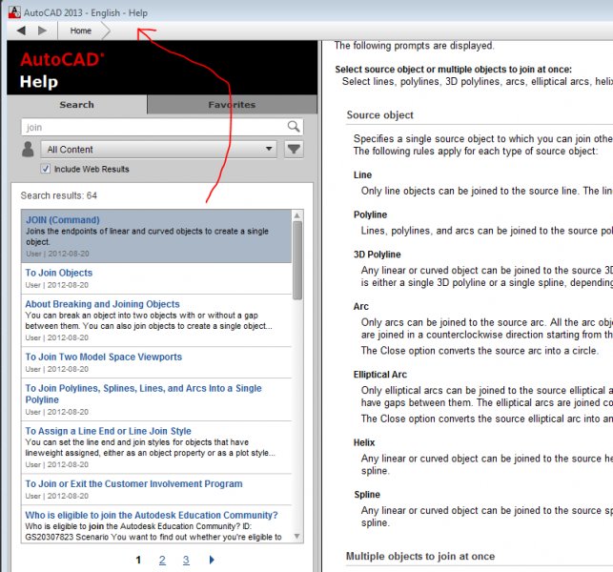613x572 pixels.
Task: Click the user profile silhouette icon
Action: [28, 150]
